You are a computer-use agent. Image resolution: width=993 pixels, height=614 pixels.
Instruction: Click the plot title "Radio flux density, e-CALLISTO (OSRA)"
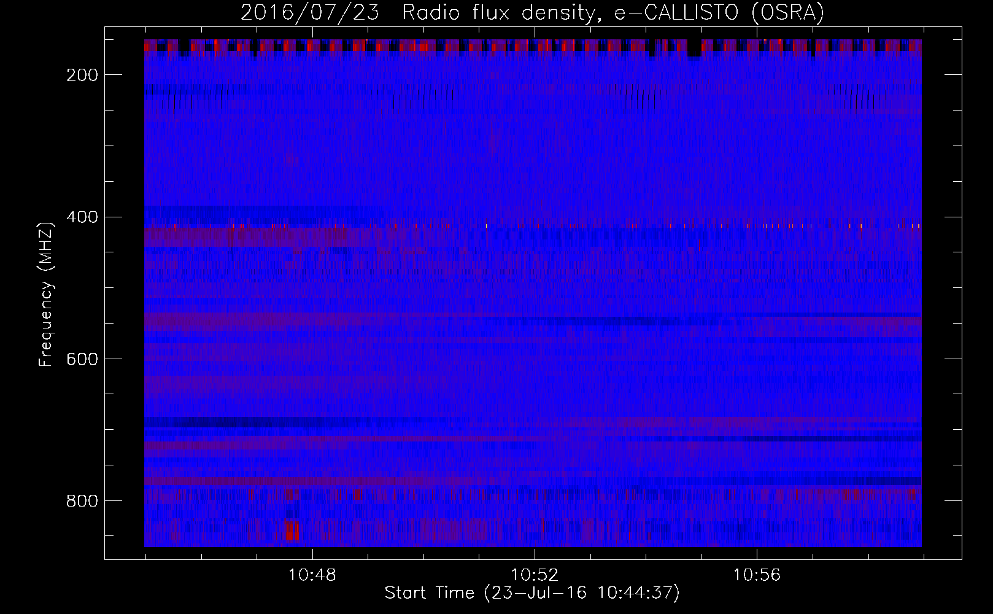[x=613, y=12]
